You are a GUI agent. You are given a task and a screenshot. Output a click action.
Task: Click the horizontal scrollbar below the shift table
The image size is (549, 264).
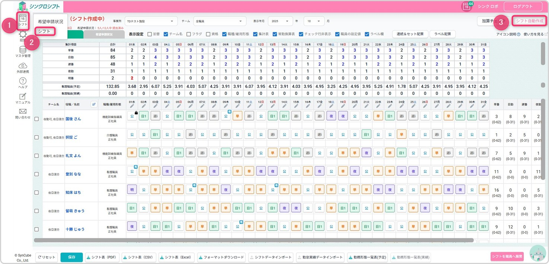point(253,240)
